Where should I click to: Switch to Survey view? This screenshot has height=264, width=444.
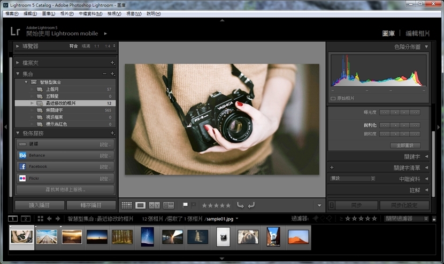pos(169,205)
